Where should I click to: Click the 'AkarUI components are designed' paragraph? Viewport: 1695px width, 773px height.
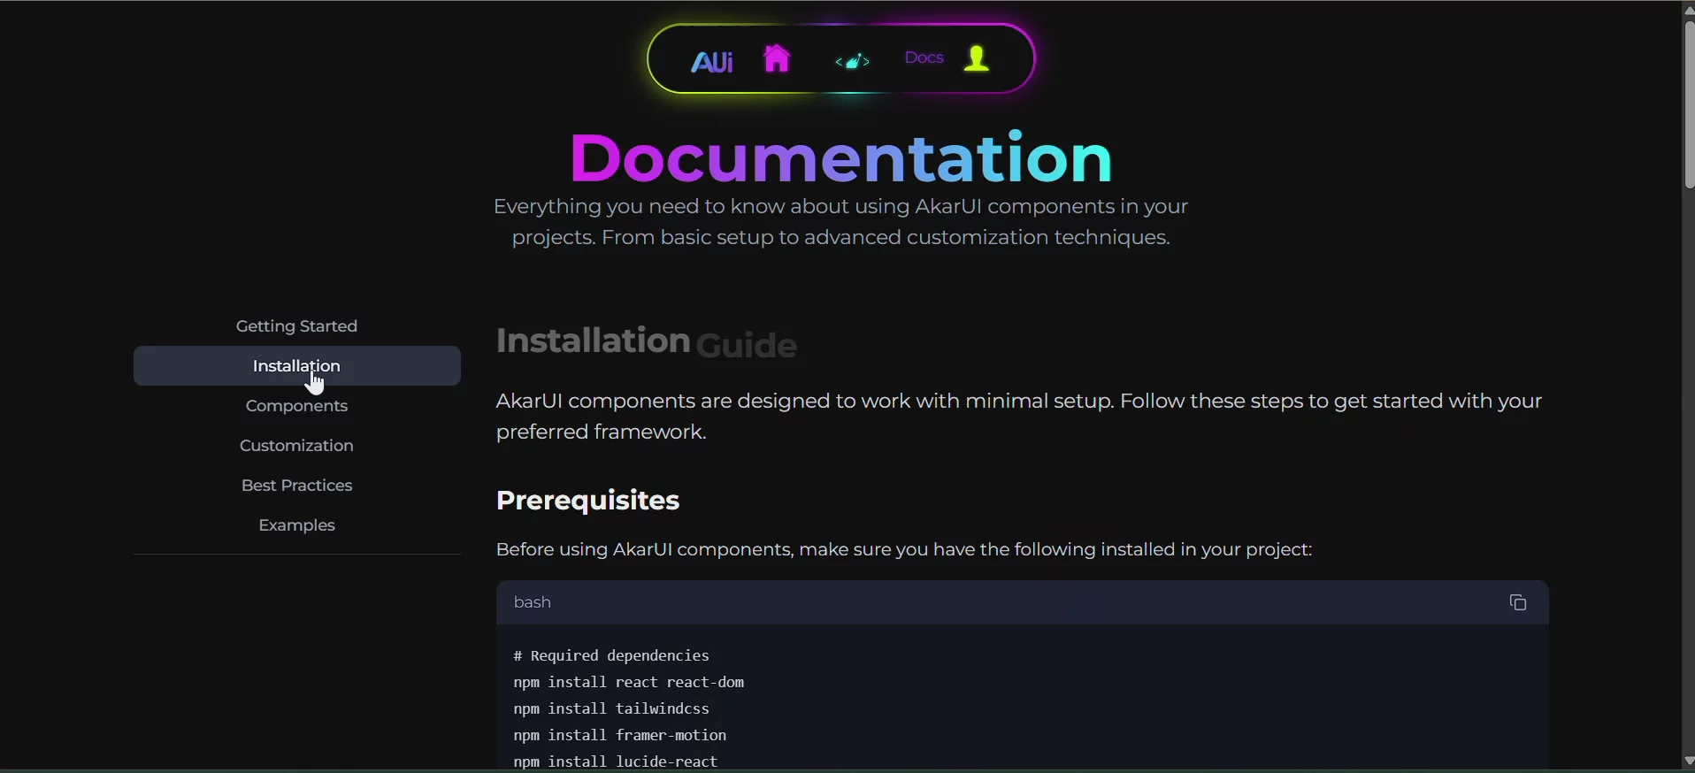pos(1019,417)
